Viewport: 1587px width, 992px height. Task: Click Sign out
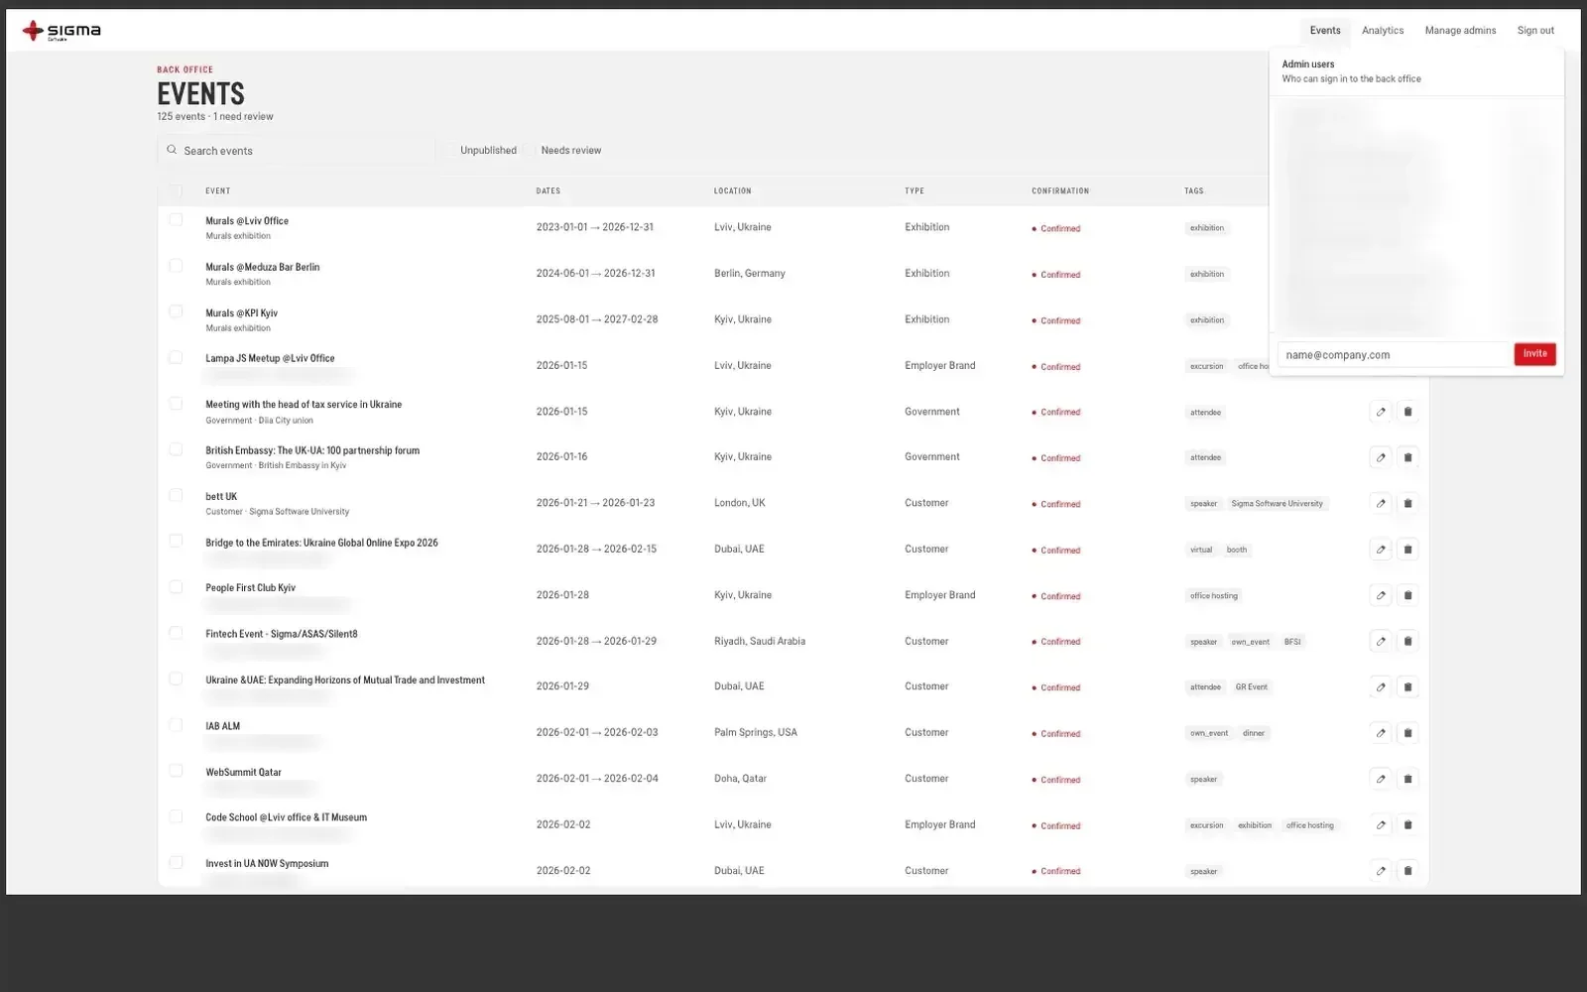[1535, 31]
